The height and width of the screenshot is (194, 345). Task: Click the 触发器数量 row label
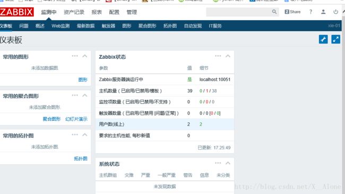click(139, 113)
